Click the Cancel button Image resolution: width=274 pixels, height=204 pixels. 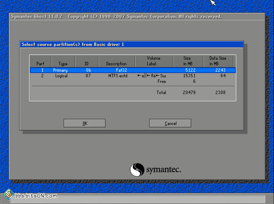[x=170, y=123]
